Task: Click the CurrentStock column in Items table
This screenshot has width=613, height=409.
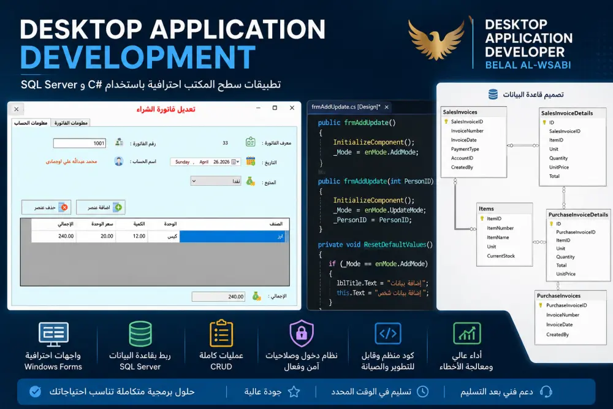Action: pyautogui.click(x=501, y=256)
